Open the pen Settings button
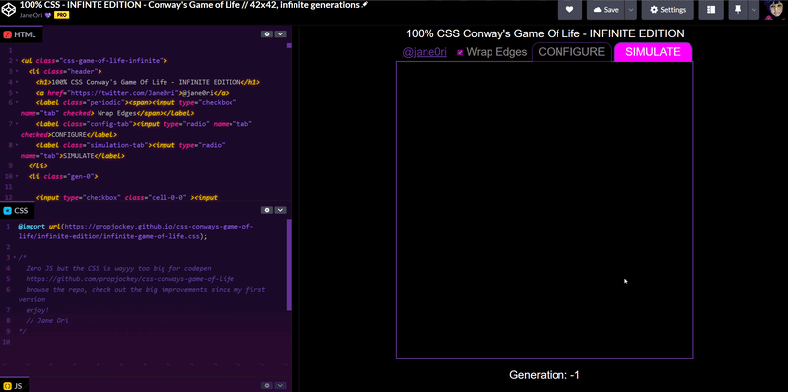 pyautogui.click(x=668, y=10)
